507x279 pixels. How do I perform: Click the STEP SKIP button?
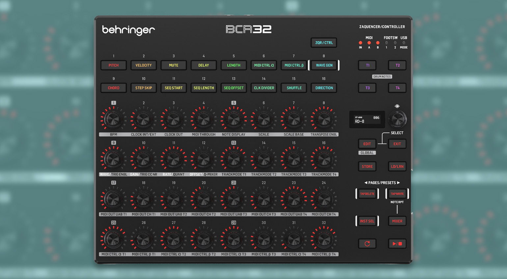coord(144,88)
